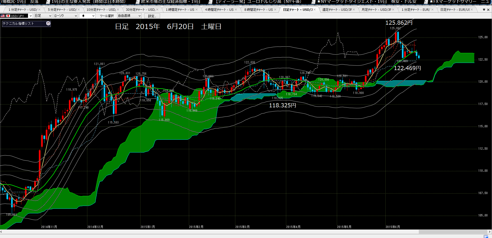
Task: Open the tab list arrow at top right
Action: (x=484, y=10)
